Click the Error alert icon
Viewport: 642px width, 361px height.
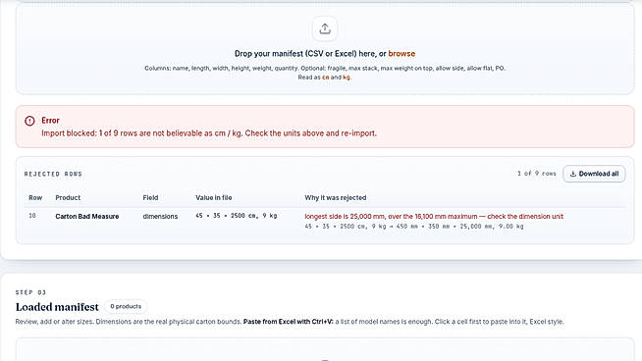coord(29,121)
